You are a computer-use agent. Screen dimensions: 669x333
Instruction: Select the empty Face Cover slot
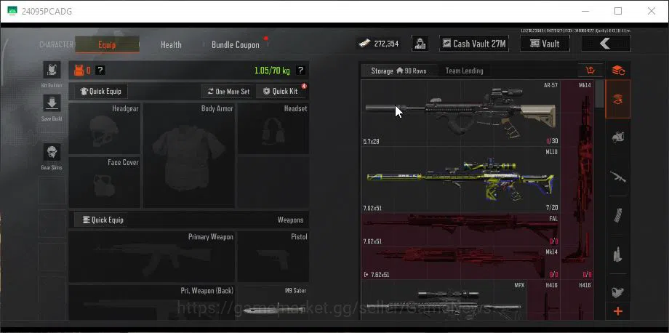pyautogui.click(x=105, y=182)
